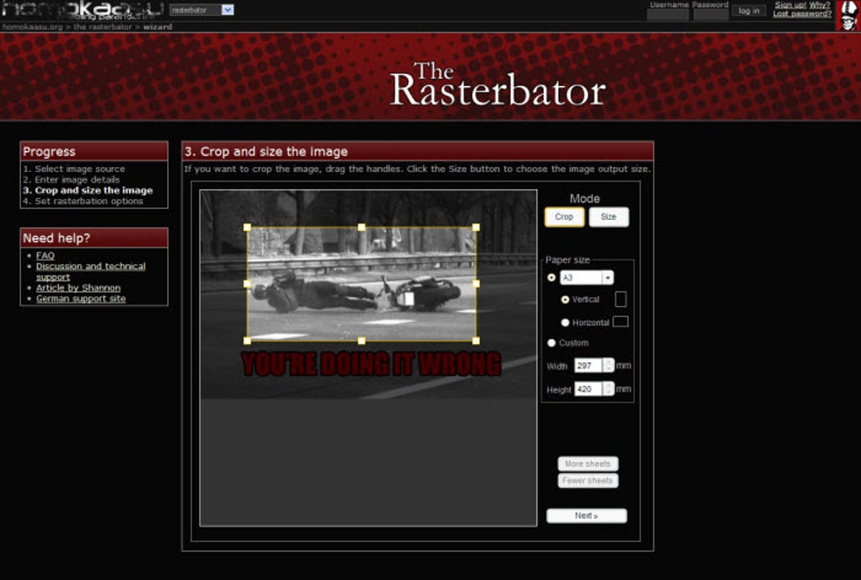Switch to Crop mode
861x580 pixels.
coord(564,217)
